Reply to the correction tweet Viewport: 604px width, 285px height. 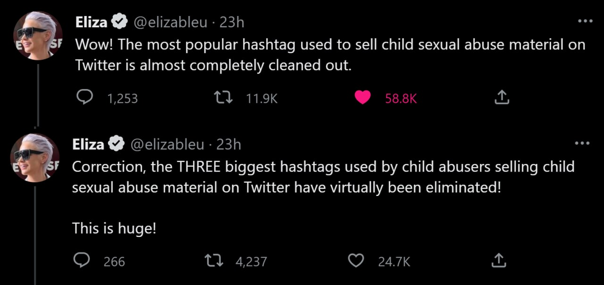click(x=82, y=261)
